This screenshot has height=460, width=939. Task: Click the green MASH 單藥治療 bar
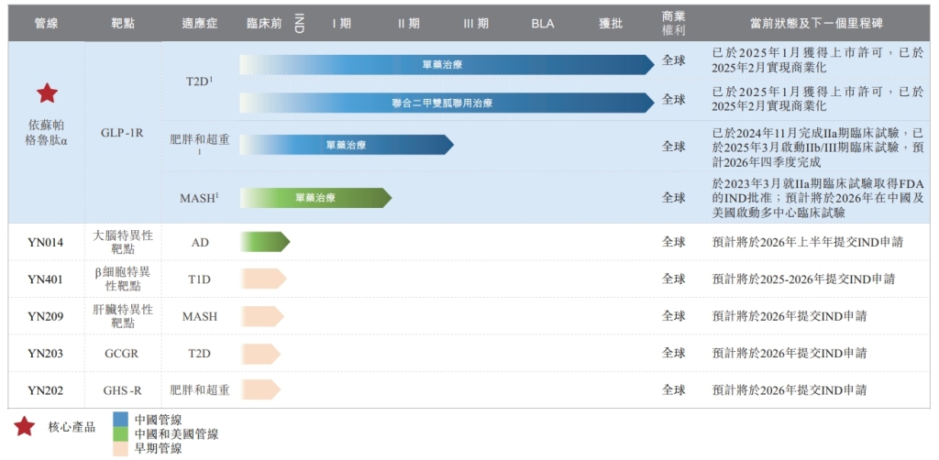315,197
